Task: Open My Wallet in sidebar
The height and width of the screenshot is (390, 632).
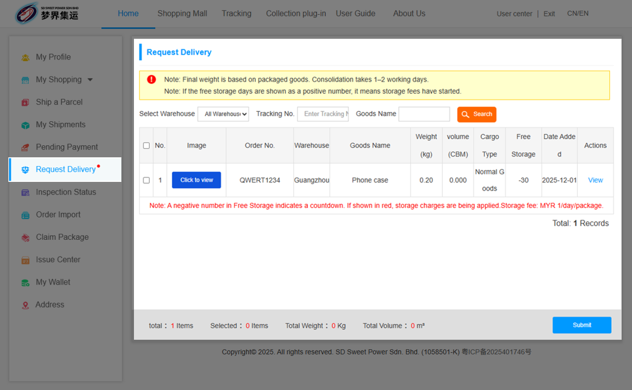Action: click(53, 282)
